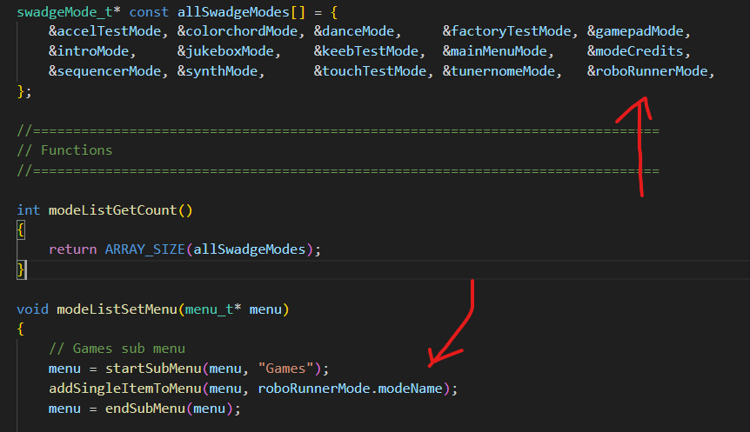Click the menu_t* parameter type

[x=213, y=309]
